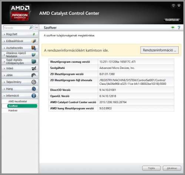This screenshot has height=175, width=185.
Task: Click the Hang speaker icon
Action: click(x=34, y=89)
